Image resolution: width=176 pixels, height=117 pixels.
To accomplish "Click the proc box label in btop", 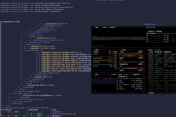I will (x=150, y=50).
